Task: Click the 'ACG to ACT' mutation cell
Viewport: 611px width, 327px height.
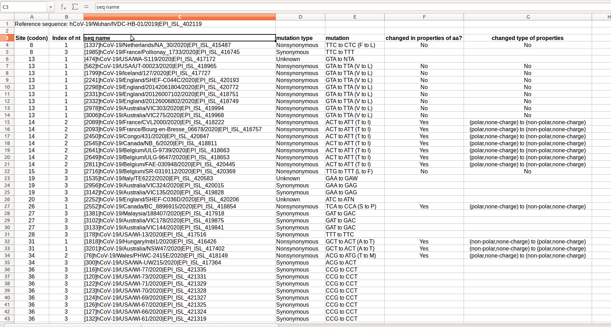Action: (355, 262)
